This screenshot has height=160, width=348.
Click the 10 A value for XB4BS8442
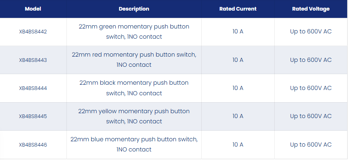click(x=238, y=31)
